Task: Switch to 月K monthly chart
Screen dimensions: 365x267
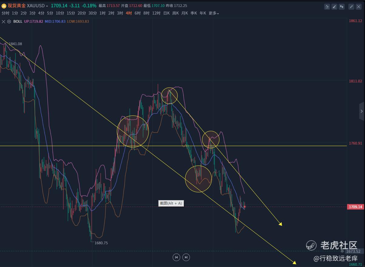Action: pos(185,13)
